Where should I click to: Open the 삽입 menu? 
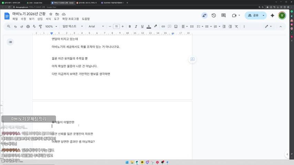click(40, 19)
